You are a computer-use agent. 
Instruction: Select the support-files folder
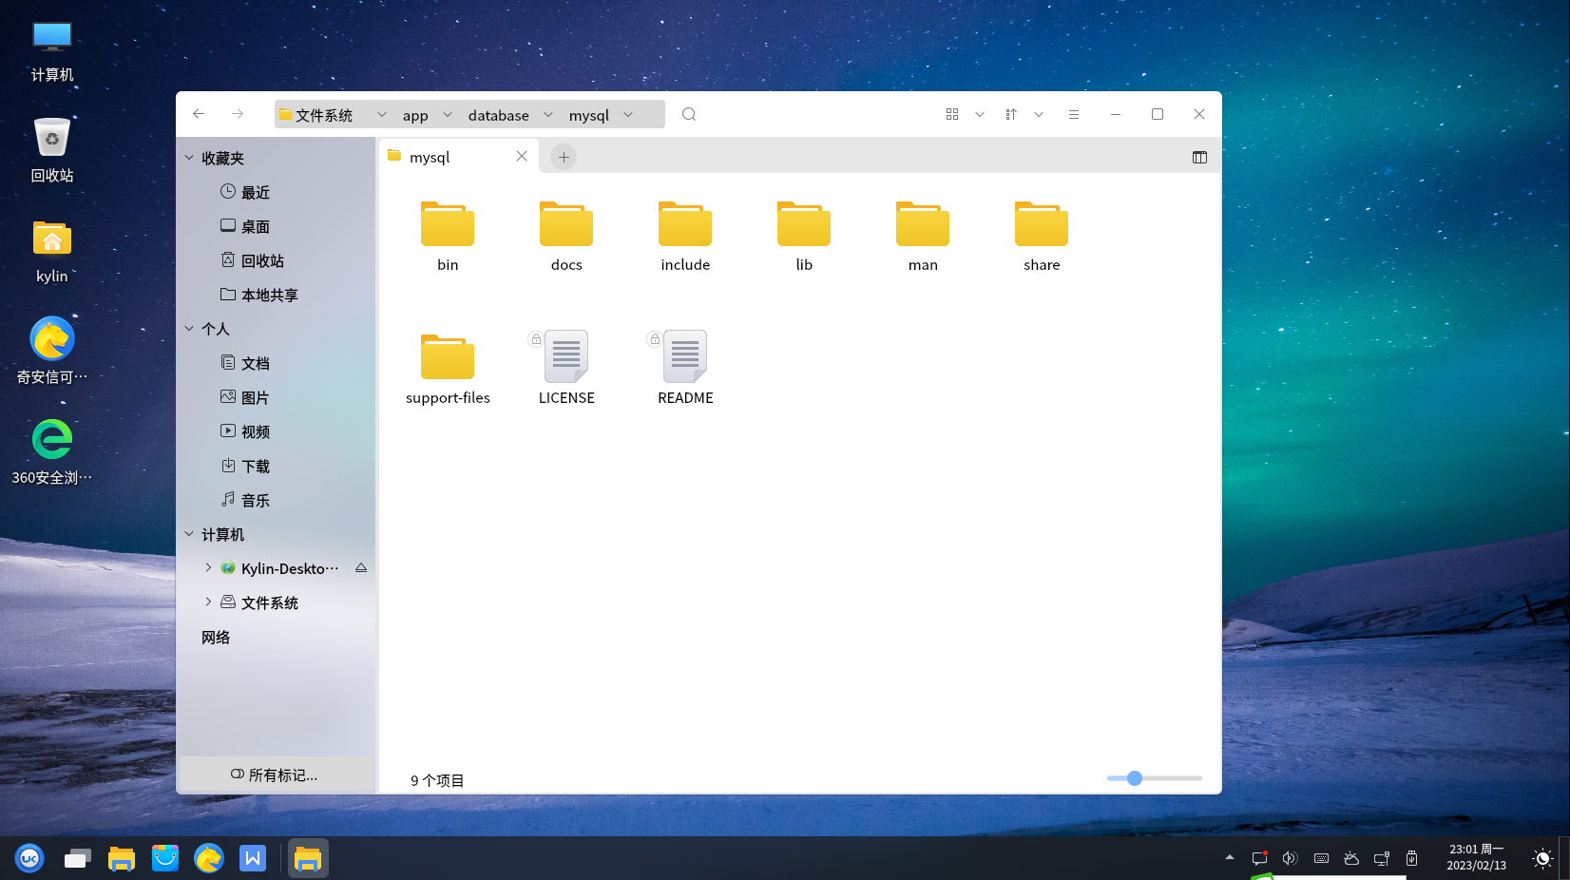tap(448, 369)
